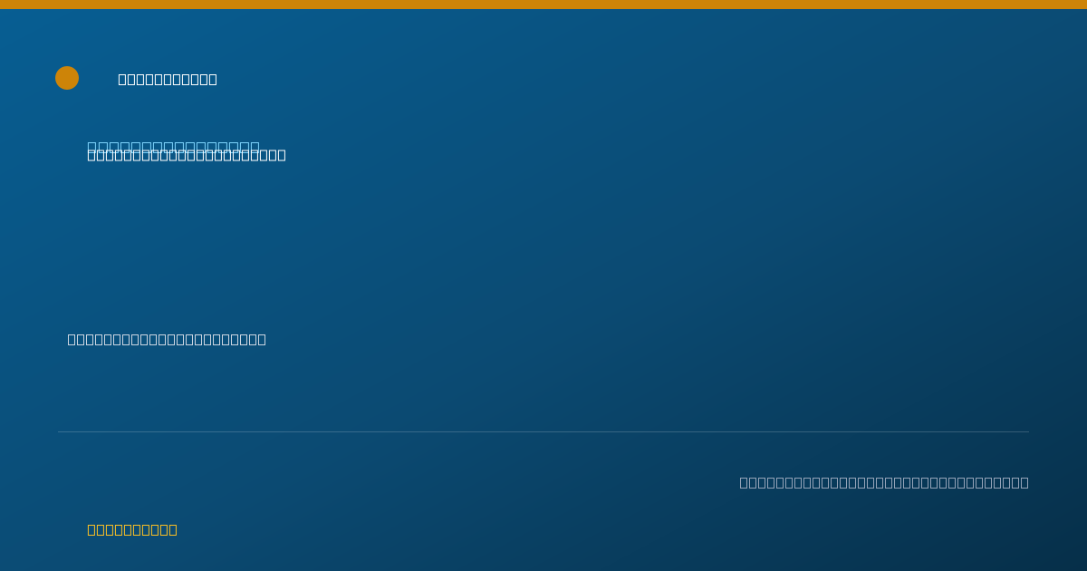Screen dimensions: 1087x571
Task: Select the white body text line mid-slide
Action: tap(167, 339)
